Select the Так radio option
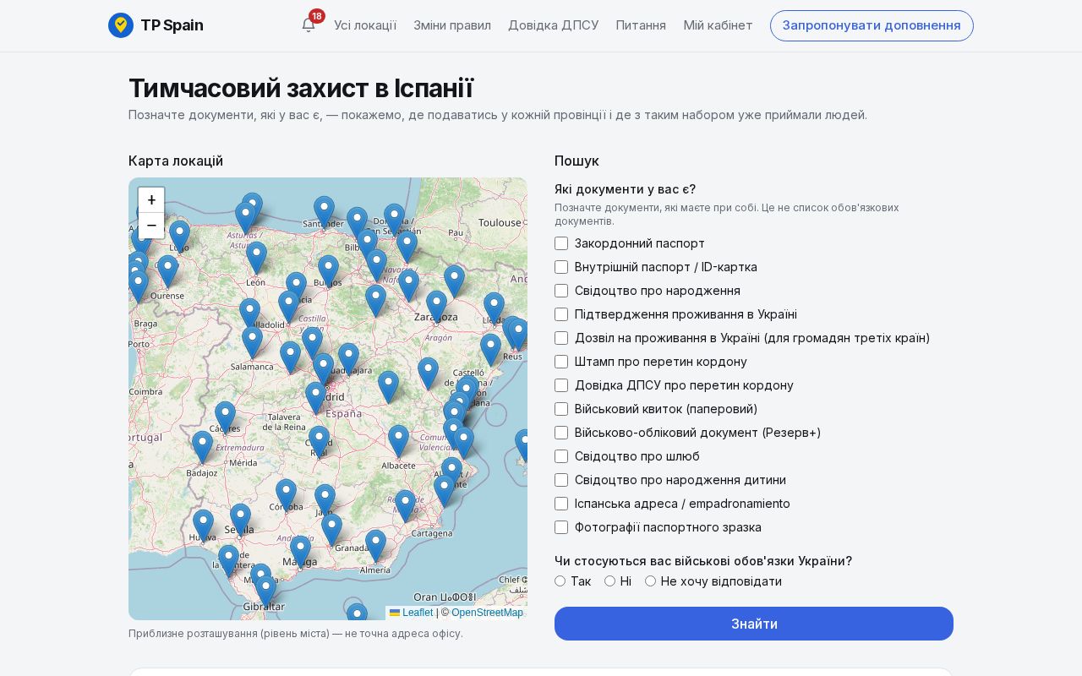This screenshot has height=676, width=1082. pos(560,581)
